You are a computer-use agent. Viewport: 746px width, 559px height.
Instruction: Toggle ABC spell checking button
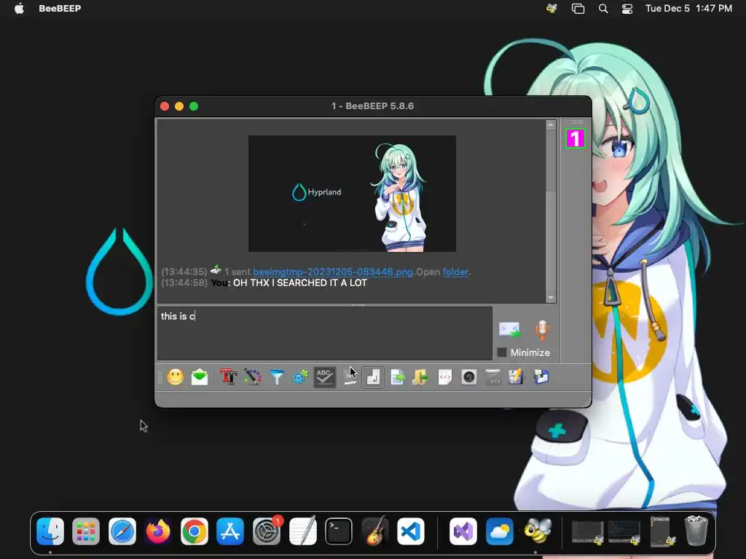click(324, 378)
